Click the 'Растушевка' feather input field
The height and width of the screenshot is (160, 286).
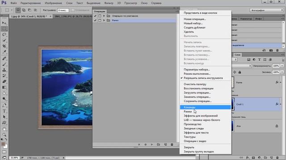point(63,10)
